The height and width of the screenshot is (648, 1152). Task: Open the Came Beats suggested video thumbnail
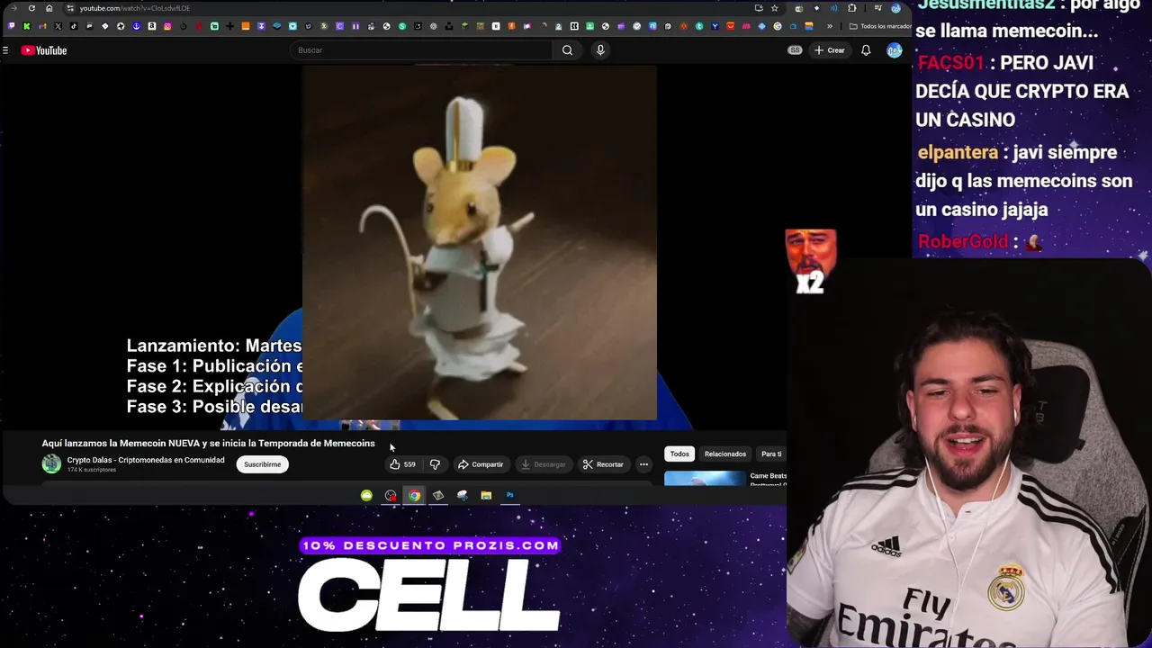click(705, 478)
